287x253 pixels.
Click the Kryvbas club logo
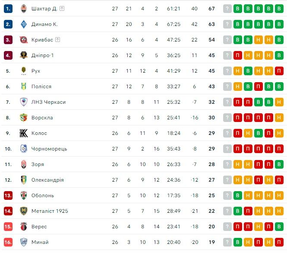pos(24,40)
